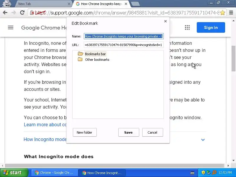Click the vertical scrollbar thumb

233,58
